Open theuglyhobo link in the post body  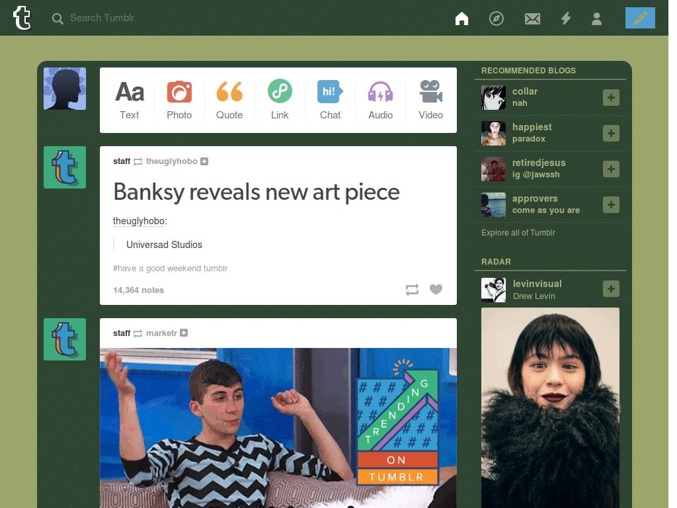[x=139, y=221]
